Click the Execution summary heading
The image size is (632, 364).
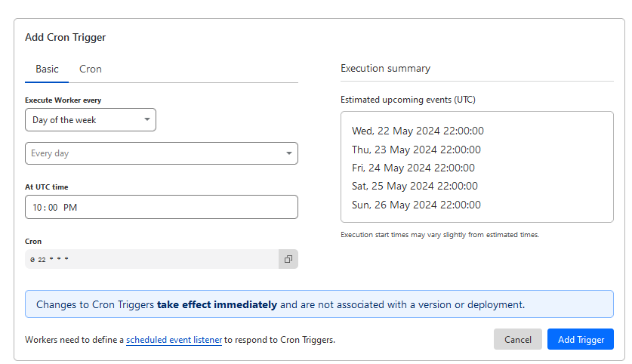385,68
